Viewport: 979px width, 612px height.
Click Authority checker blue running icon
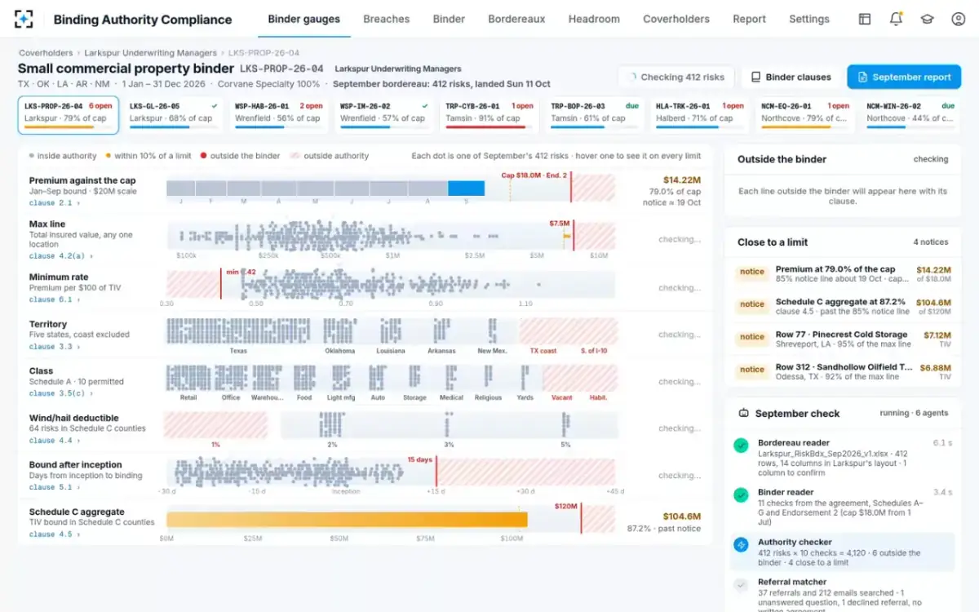pyautogui.click(x=741, y=544)
